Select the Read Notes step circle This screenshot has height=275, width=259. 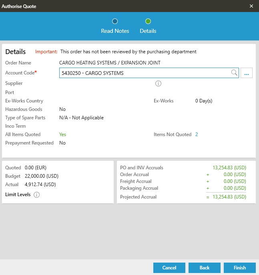[115, 21]
